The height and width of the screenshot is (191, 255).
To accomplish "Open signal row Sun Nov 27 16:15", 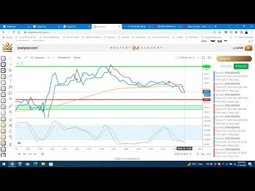I will pyautogui.click(x=232, y=131).
